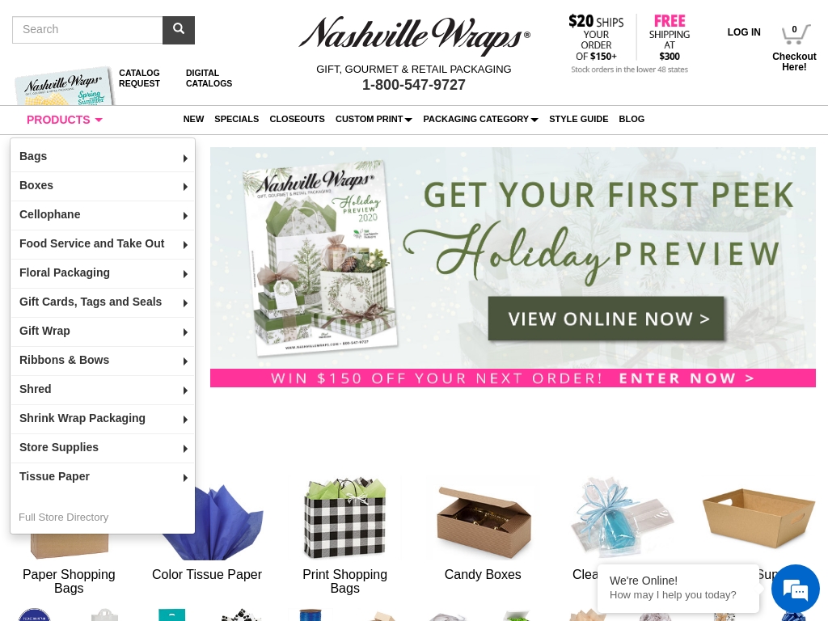Open the shopping cart checkout icon
Viewport: 828px width, 621px height.
point(795,35)
